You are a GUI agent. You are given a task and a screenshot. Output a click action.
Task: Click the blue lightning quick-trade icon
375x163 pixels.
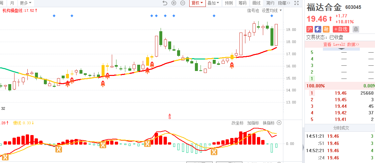pyautogui.click(x=318, y=29)
